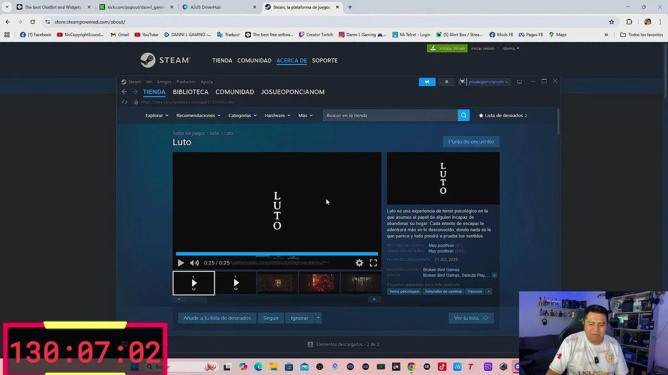Viewport: 668px width, 375px height.
Task: Open Google Chrome from the taskbar
Action: 411,367
